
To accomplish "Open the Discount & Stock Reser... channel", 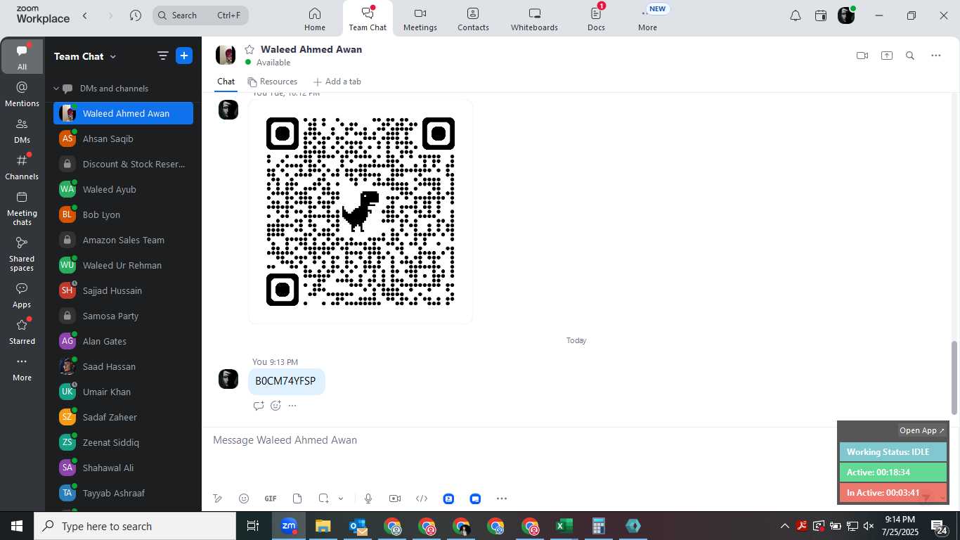I will point(123,164).
